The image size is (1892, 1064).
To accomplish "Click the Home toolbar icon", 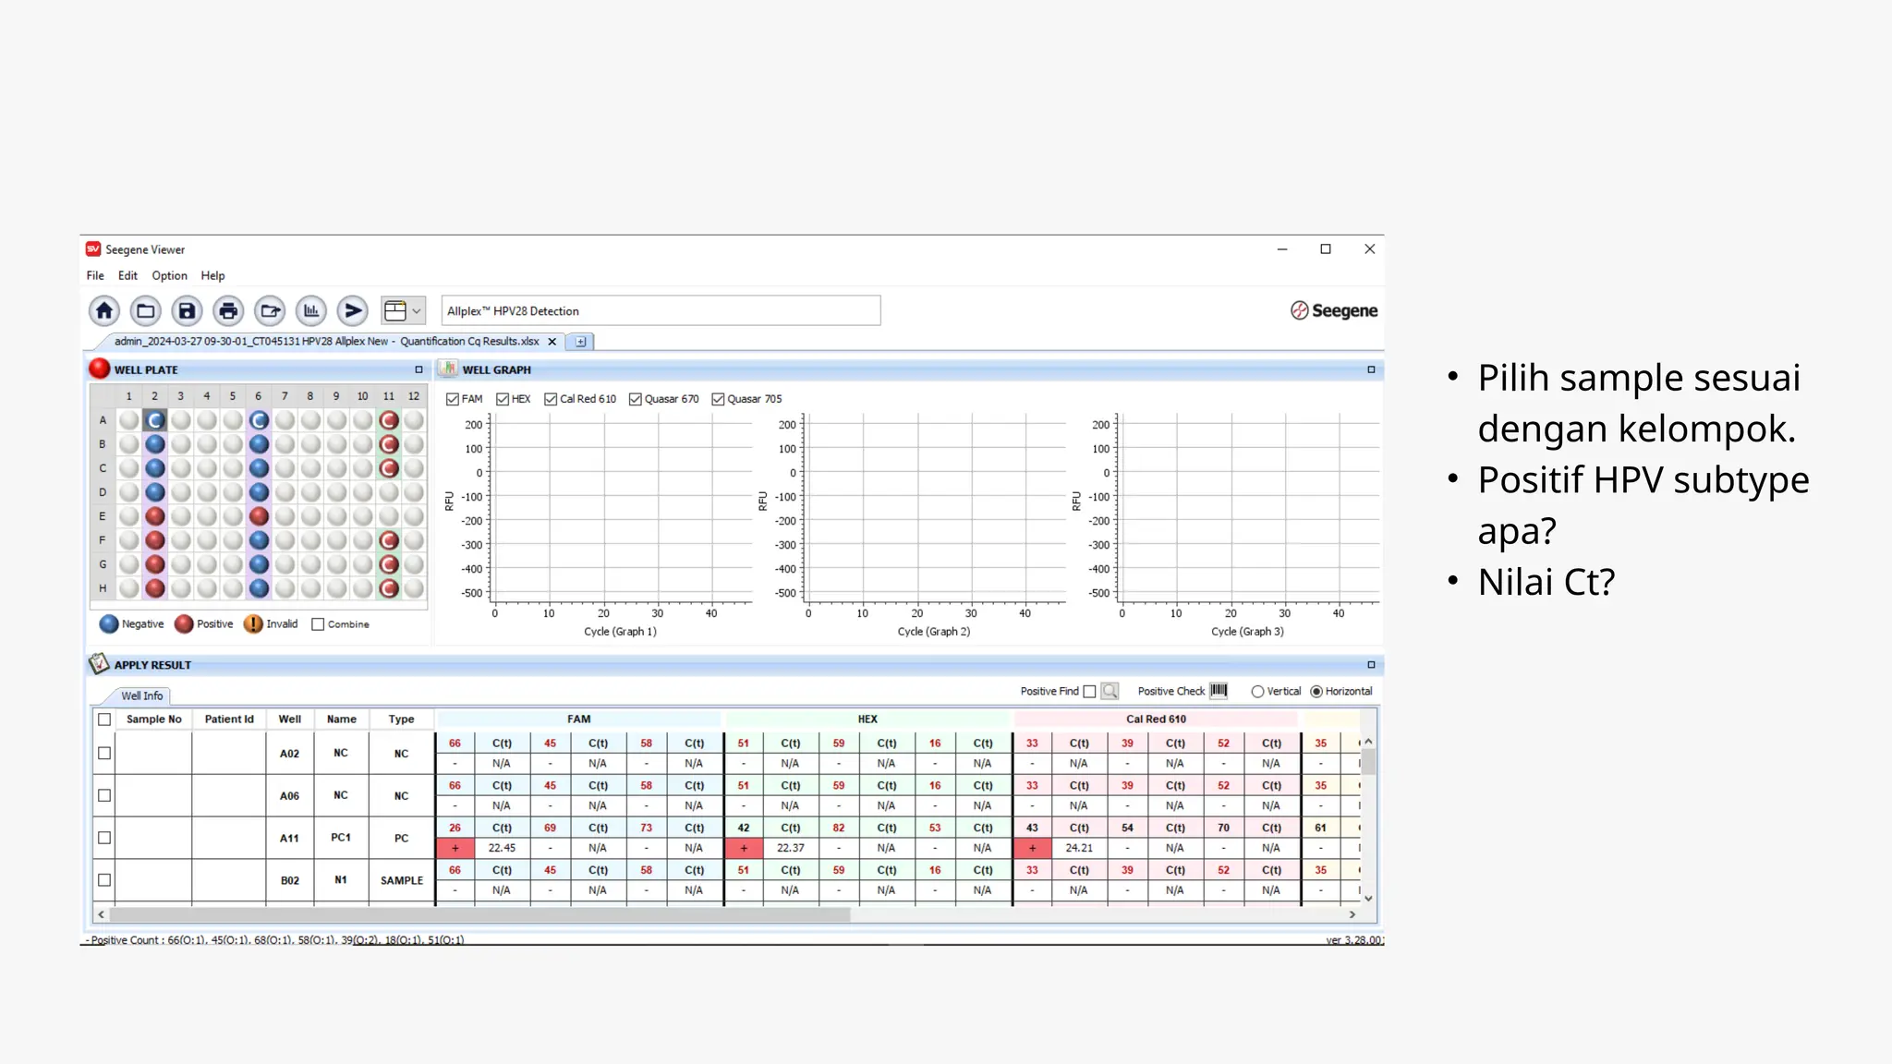I will click(x=104, y=311).
